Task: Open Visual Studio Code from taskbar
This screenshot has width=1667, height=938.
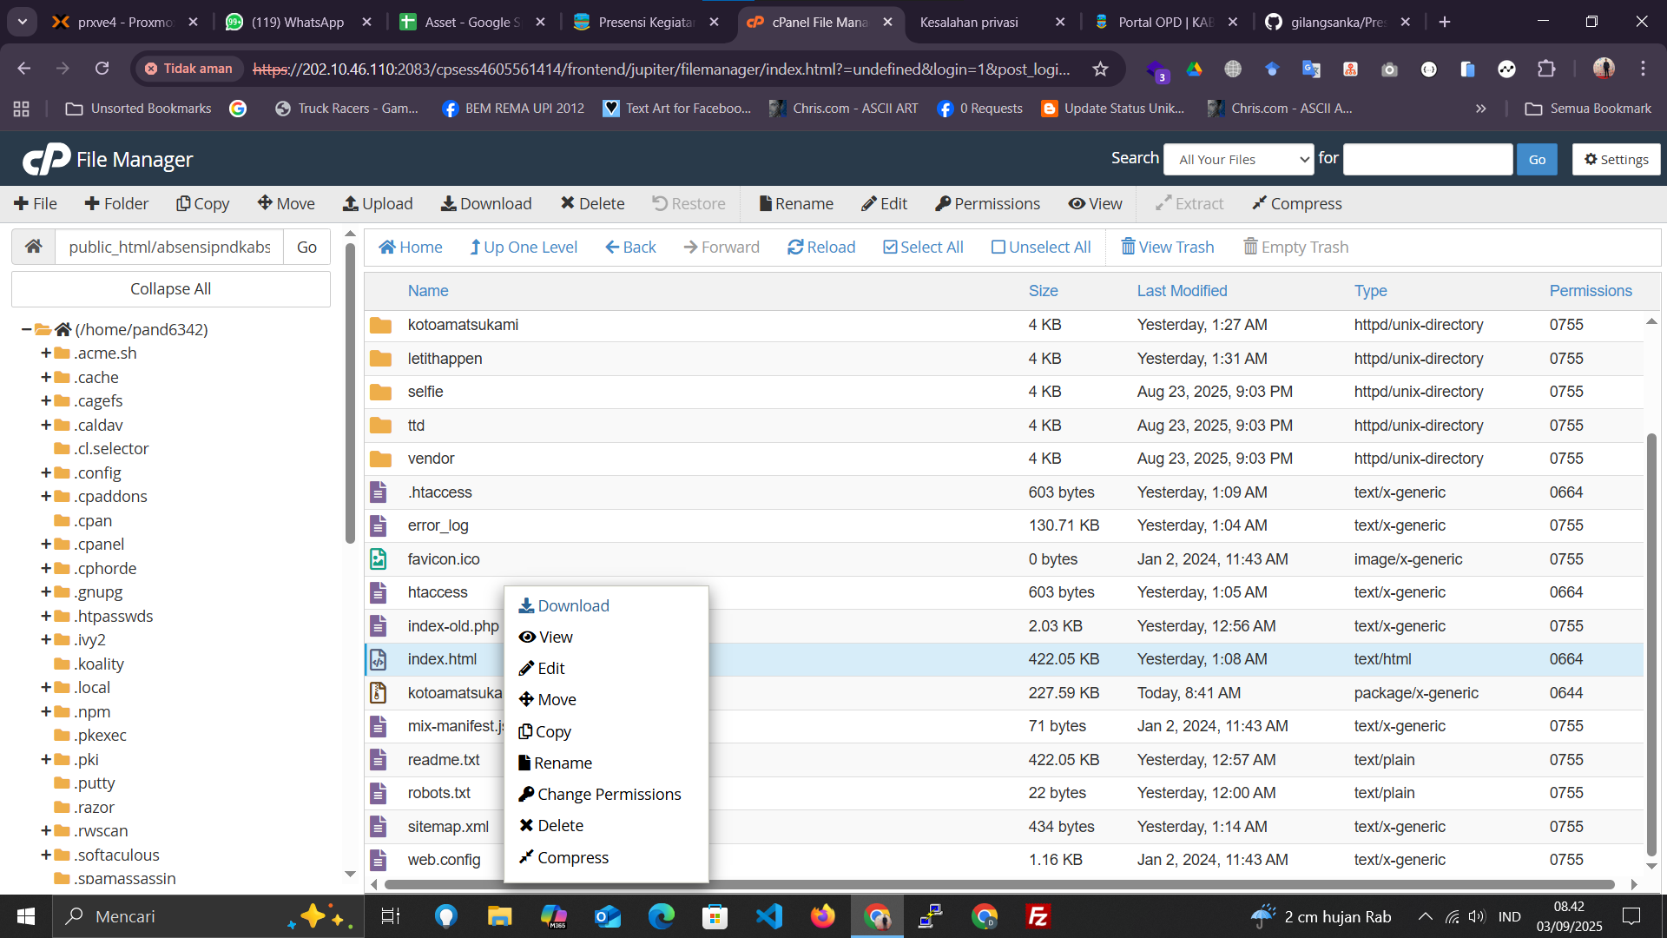Action: [768, 916]
